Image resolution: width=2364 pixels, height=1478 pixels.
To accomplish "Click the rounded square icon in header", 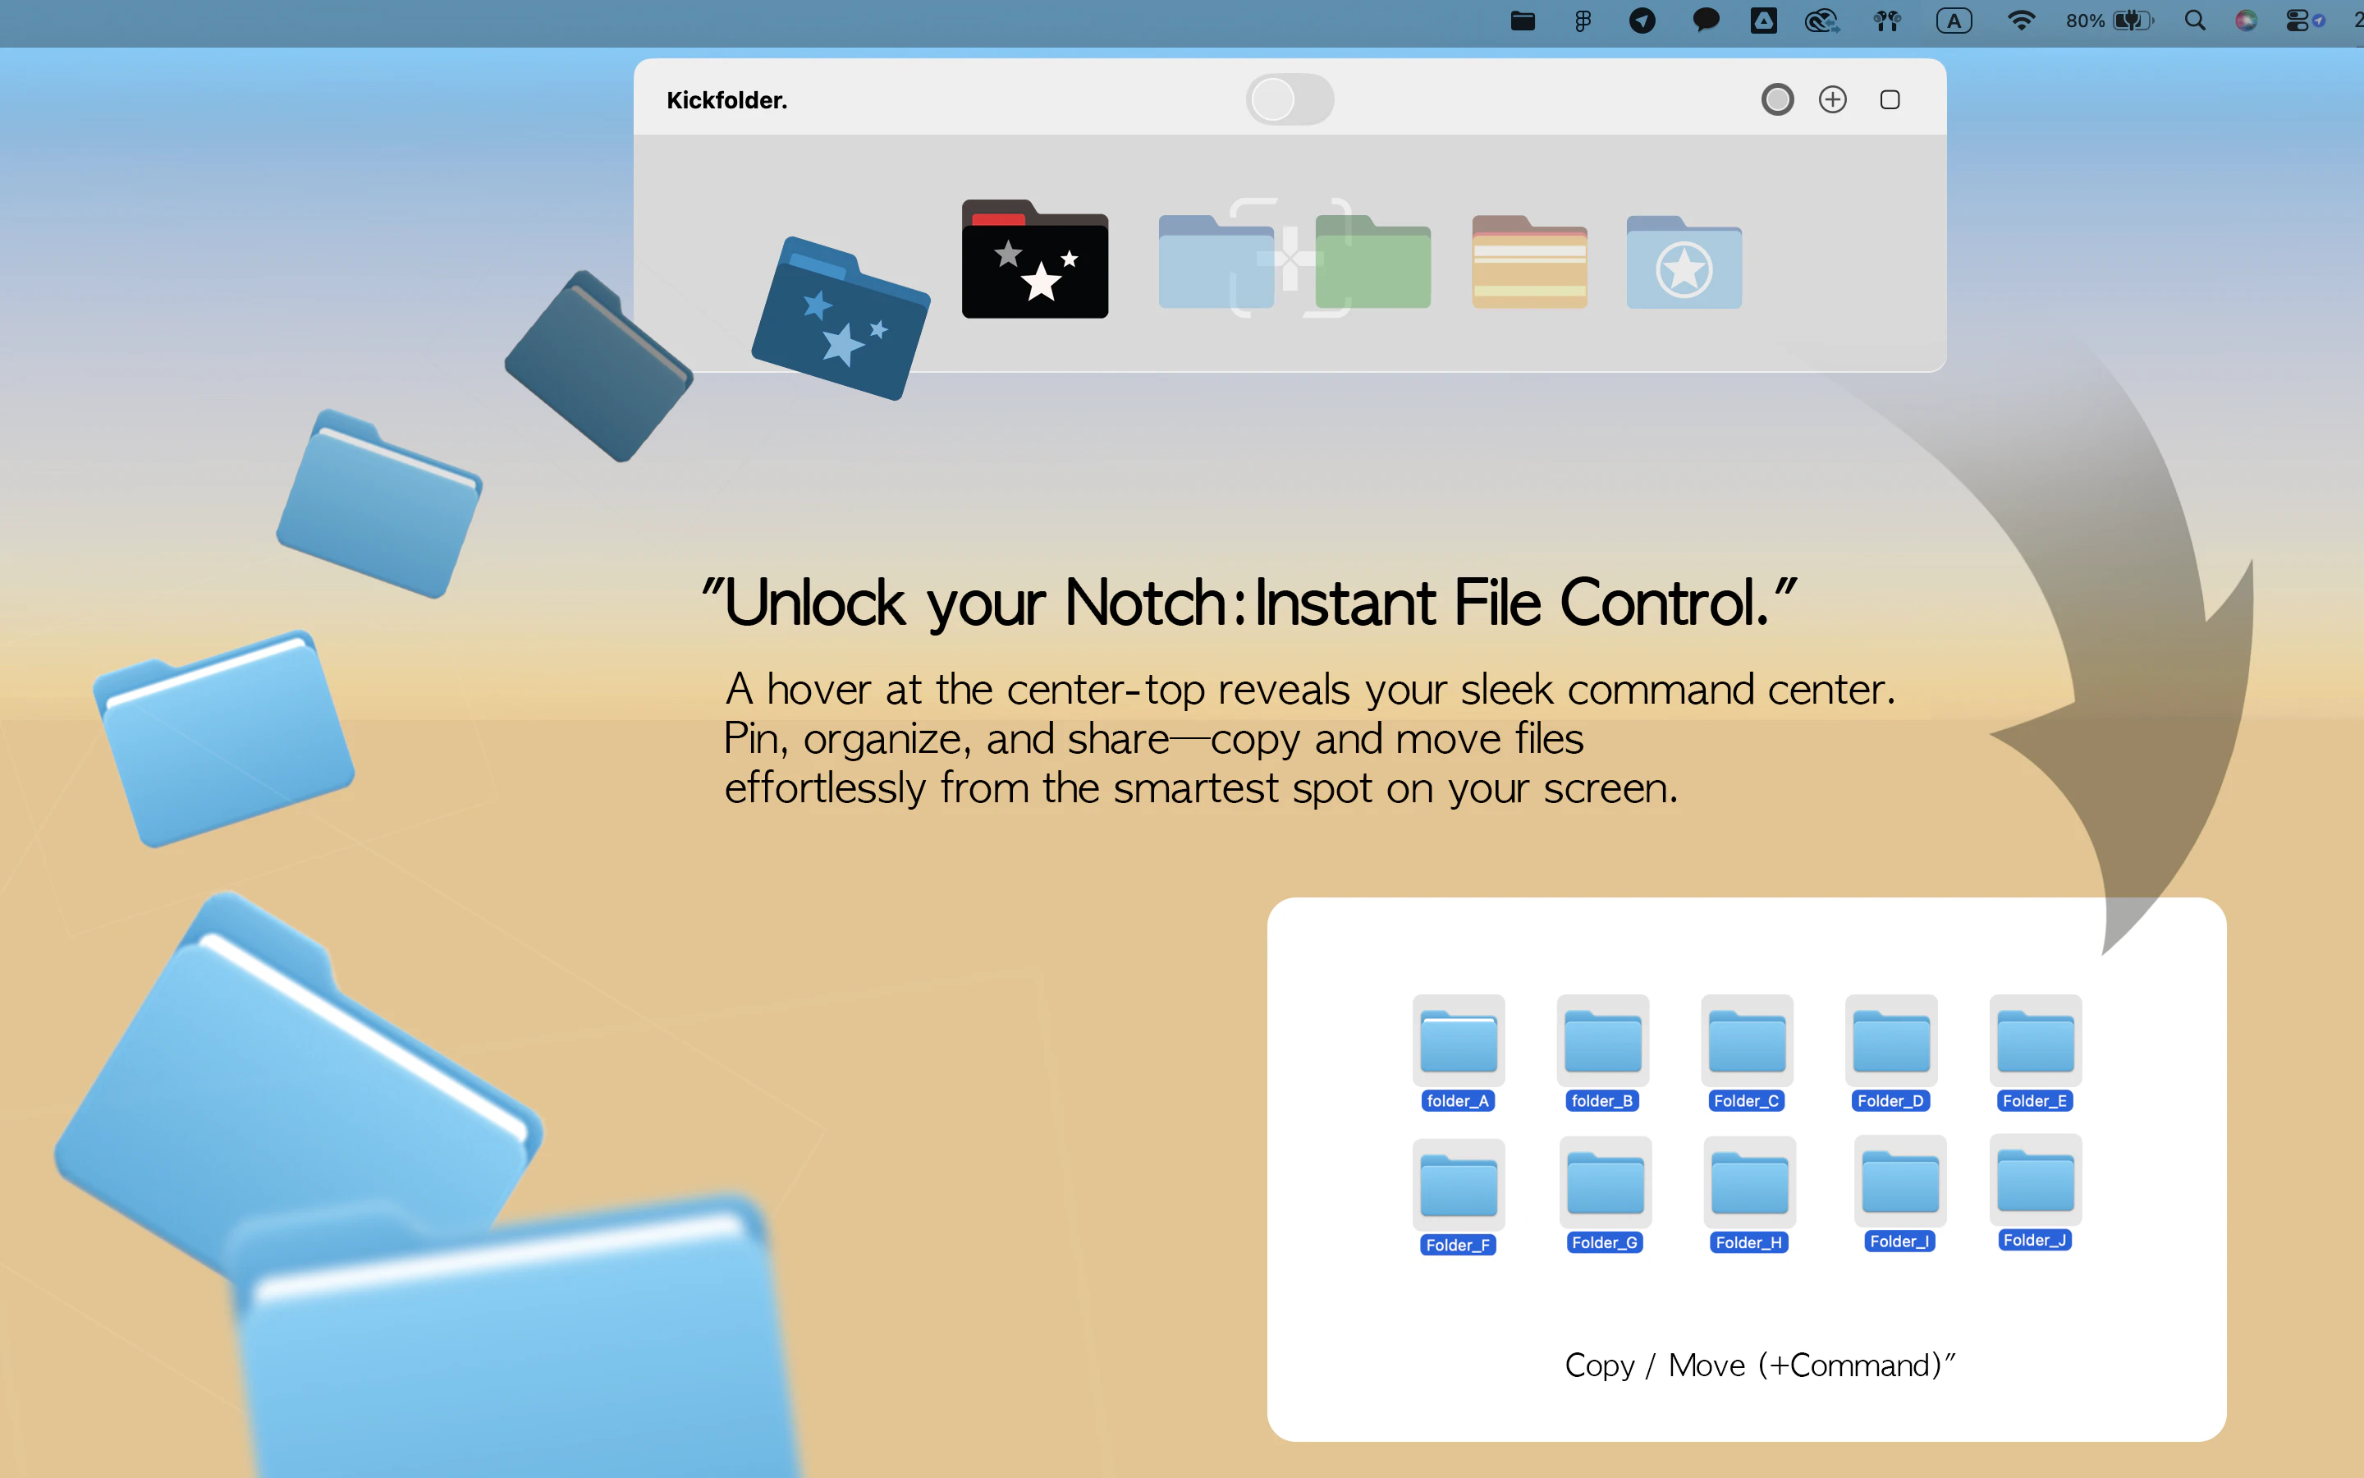I will (1890, 99).
